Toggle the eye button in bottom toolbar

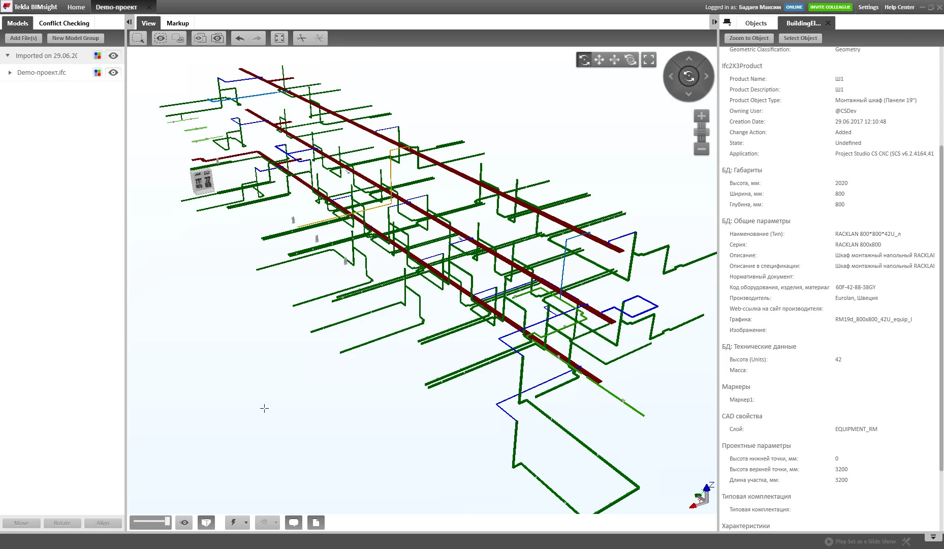184,523
